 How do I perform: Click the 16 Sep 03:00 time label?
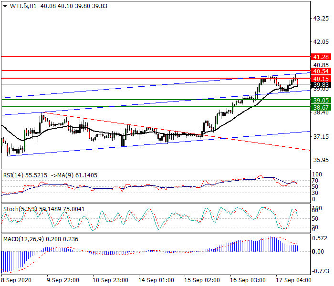coord(248,280)
